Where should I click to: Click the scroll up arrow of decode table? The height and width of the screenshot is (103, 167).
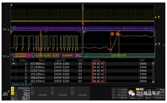153,63
